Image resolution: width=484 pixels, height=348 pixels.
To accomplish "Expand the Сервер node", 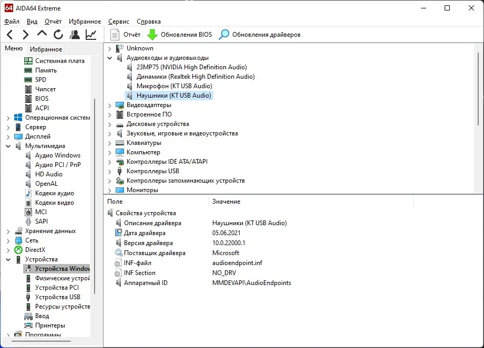I will 8,128.
